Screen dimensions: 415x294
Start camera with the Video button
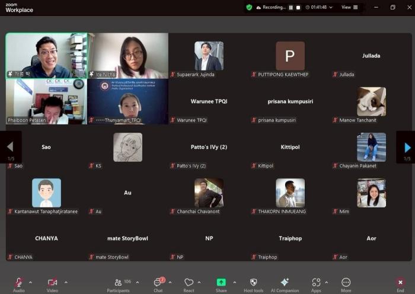click(52, 285)
